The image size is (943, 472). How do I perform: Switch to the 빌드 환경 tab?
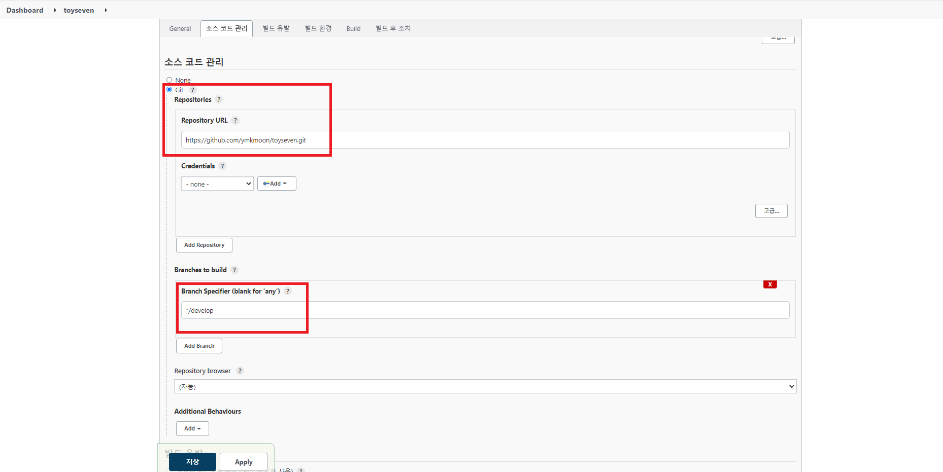tap(318, 28)
